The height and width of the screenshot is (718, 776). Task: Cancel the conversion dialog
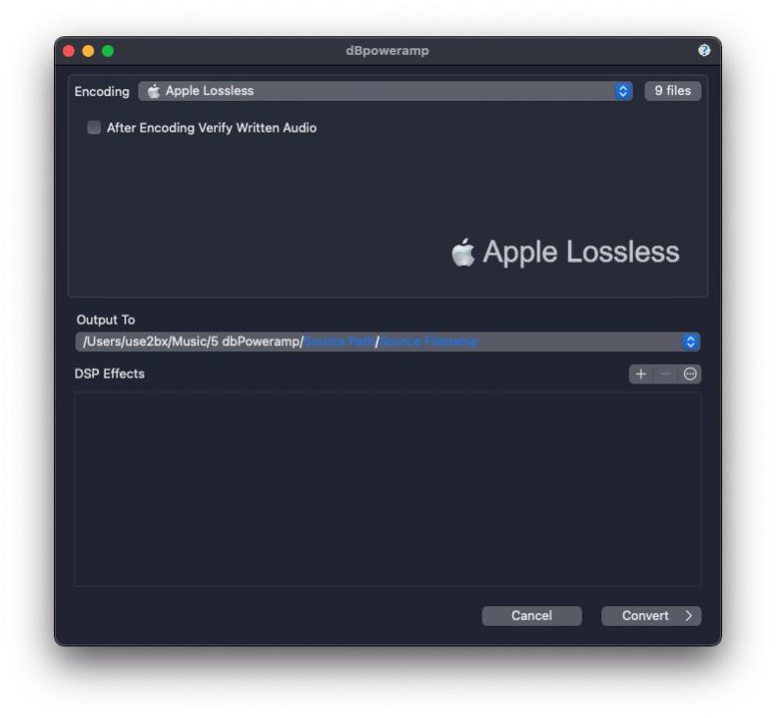pos(532,616)
